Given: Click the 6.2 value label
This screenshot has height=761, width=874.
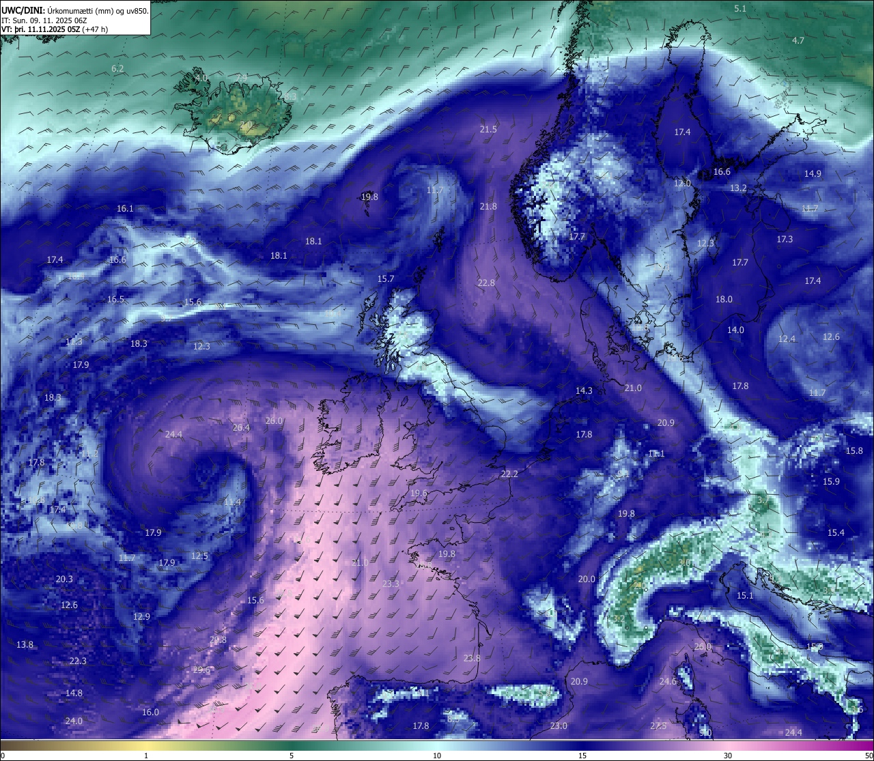Looking at the screenshot, I should (x=117, y=68).
